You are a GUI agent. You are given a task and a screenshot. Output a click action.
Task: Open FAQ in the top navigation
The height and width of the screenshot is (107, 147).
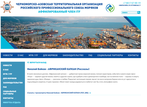tap(90, 55)
